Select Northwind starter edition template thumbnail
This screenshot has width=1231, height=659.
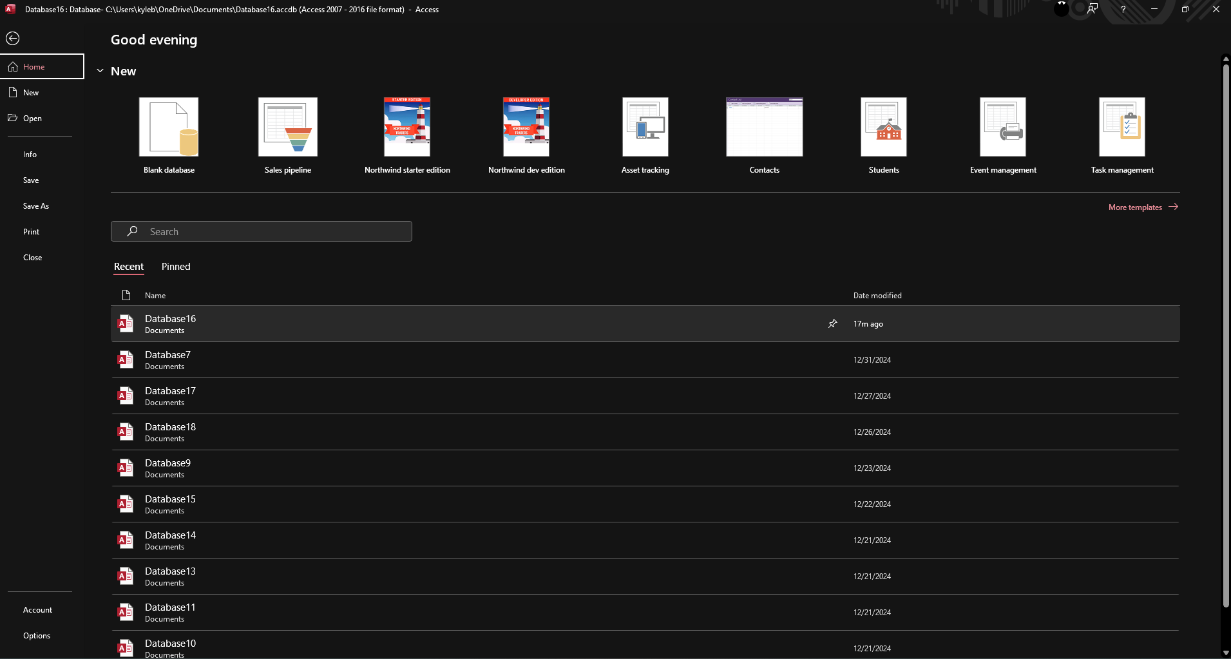point(407,127)
